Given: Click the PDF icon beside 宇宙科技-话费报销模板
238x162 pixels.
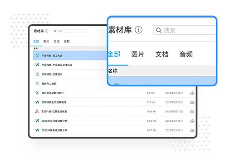Looking at the screenshot, I should pyautogui.click(x=37, y=112).
